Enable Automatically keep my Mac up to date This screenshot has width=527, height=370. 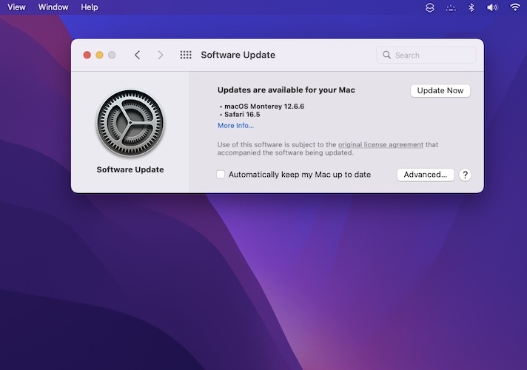pos(221,174)
